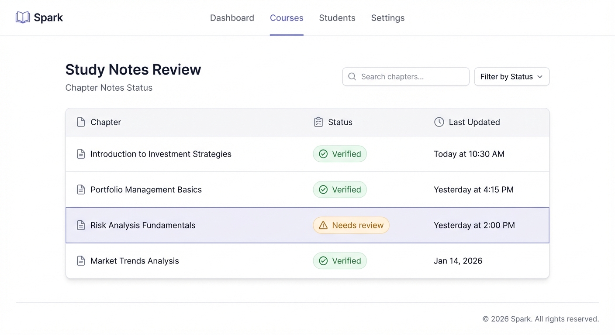Click document icon for Risk Analysis Fundamentals
615x335 pixels.
click(x=81, y=225)
